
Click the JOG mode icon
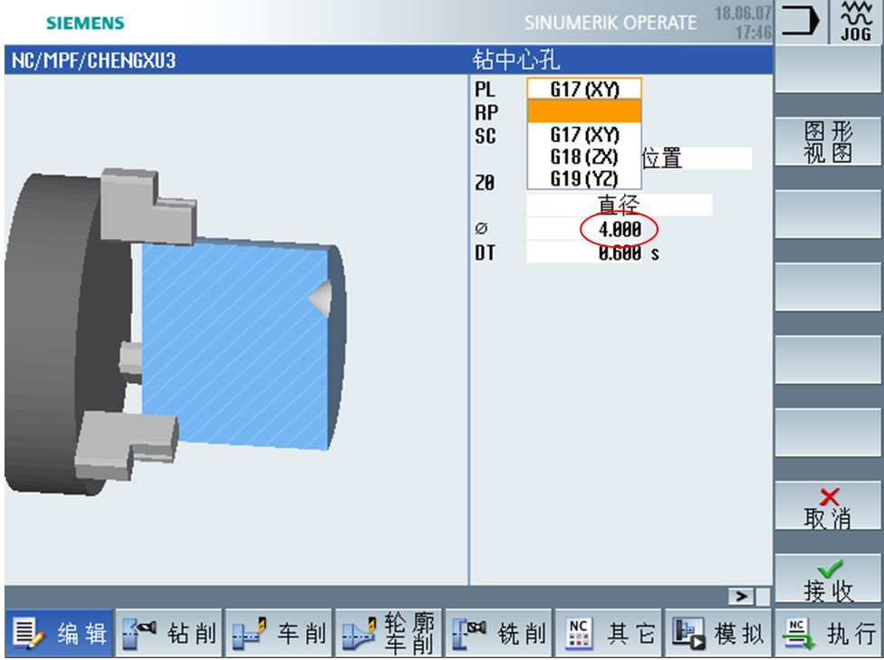tap(856, 22)
